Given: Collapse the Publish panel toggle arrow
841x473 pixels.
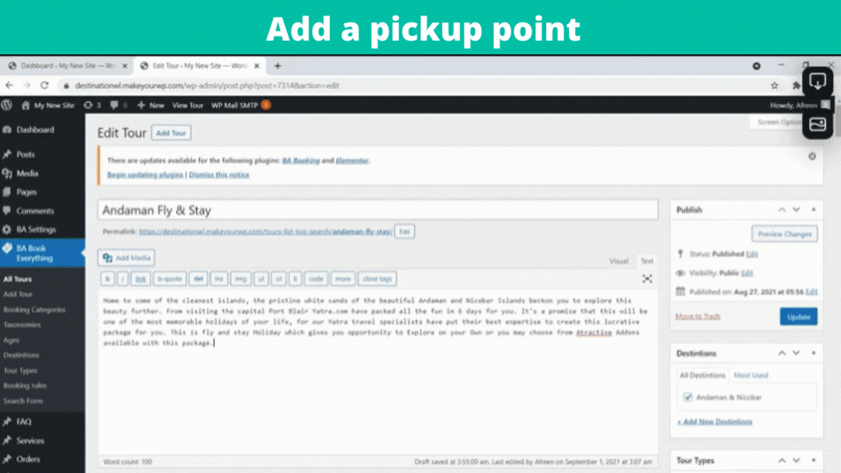Looking at the screenshot, I should 814,210.
